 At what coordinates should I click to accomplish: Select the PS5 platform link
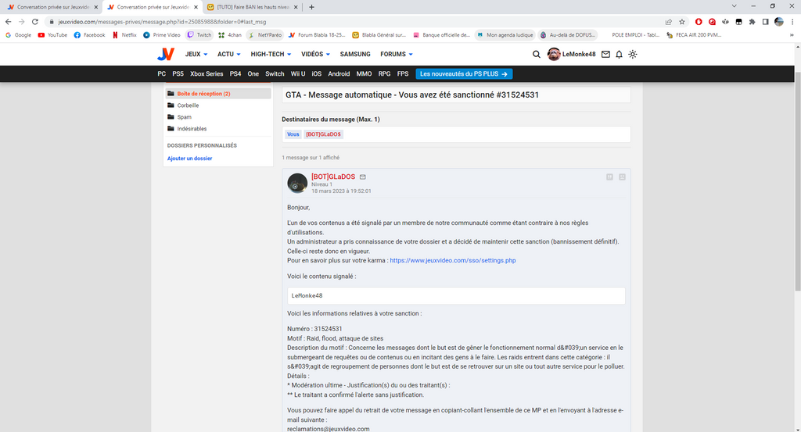pos(178,74)
